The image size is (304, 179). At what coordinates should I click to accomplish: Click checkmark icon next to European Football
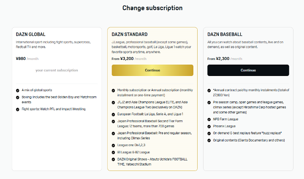[x=113, y=114]
